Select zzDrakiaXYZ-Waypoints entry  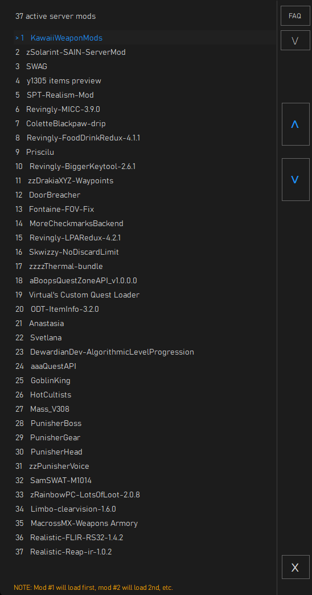(x=145, y=180)
